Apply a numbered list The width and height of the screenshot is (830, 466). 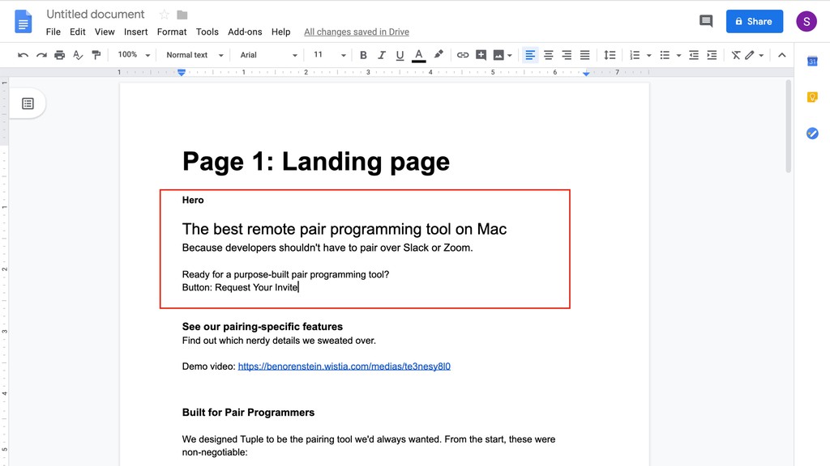coord(634,55)
